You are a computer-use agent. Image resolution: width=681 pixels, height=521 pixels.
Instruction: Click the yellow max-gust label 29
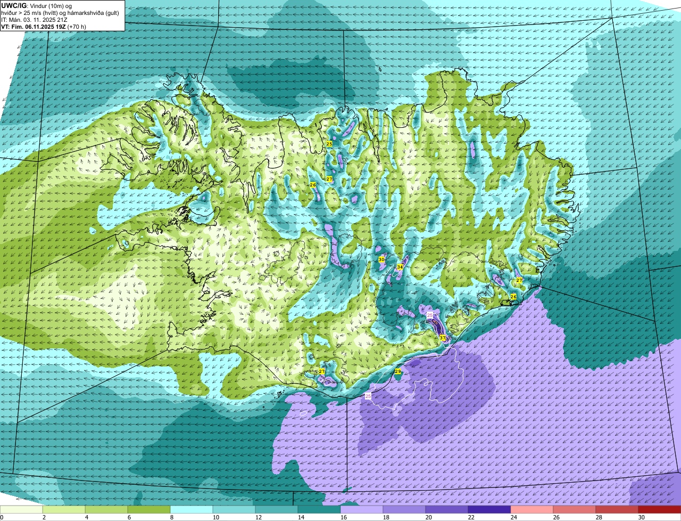click(398, 371)
